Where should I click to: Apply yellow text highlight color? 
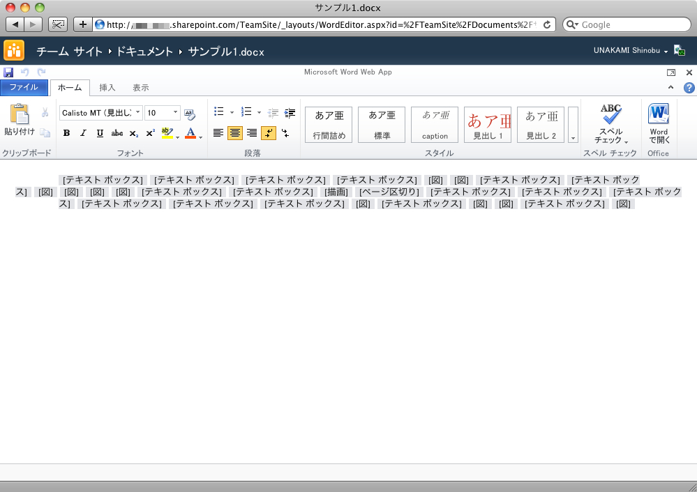point(167,133)
